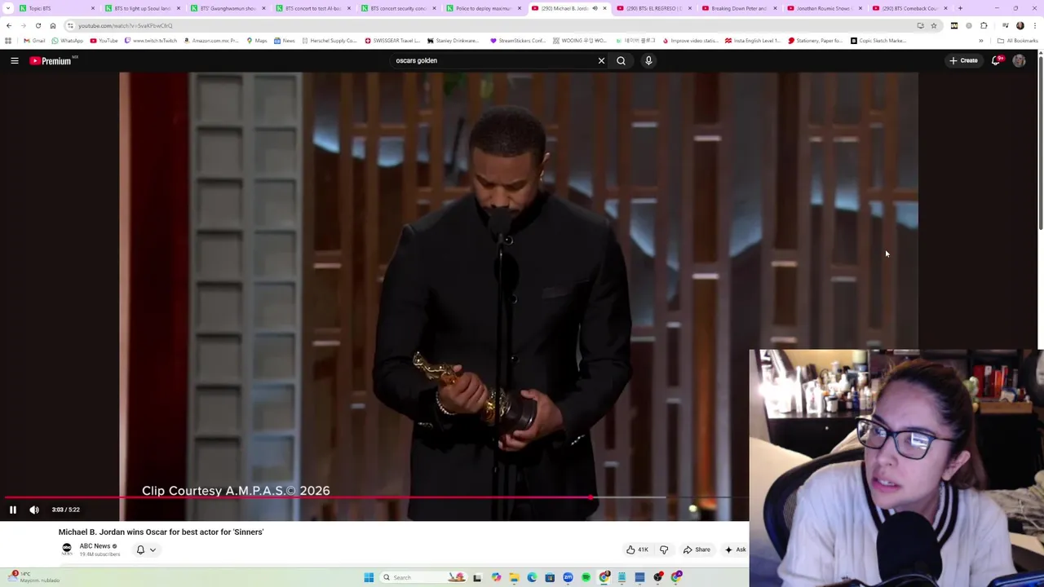Open the Maps bookmark
The image size is (1044, 587).
(256, 41)
